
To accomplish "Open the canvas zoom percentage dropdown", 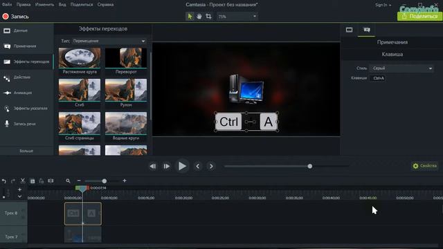I will click(237, 17).
